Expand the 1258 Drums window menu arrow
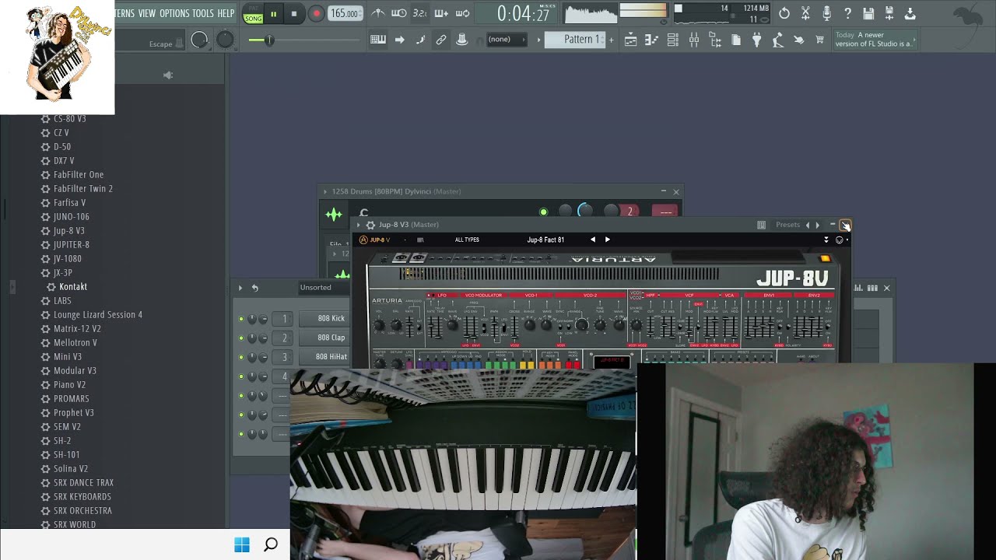Viewport: 996px width, 560px height. 325,191
